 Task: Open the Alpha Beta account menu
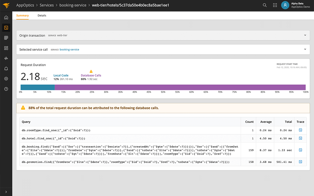click(301, 5)
